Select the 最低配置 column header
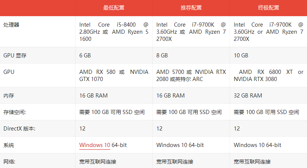Image resolution: width=307 pixels, height=168 pixels. (x=114, y=8)
